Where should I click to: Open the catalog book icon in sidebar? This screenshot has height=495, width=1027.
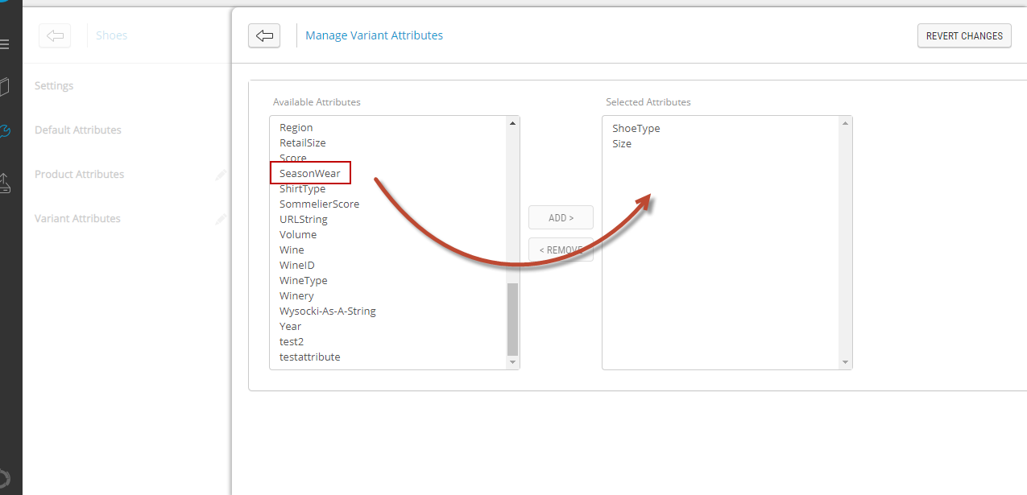[x=5, y=87]
